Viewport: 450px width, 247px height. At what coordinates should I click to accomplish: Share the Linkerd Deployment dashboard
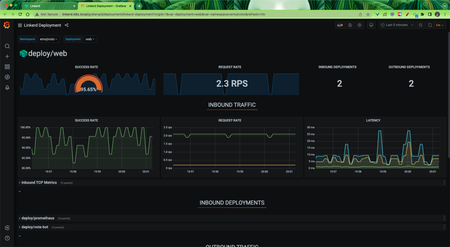(67, 25)
